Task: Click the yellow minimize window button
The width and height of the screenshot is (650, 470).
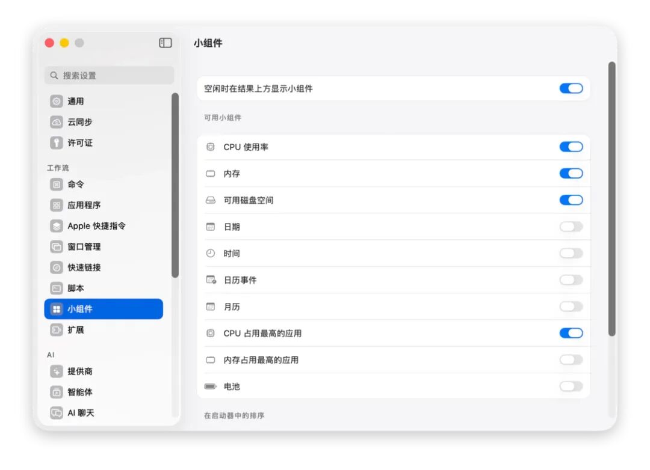Action: tap(64, 43)
